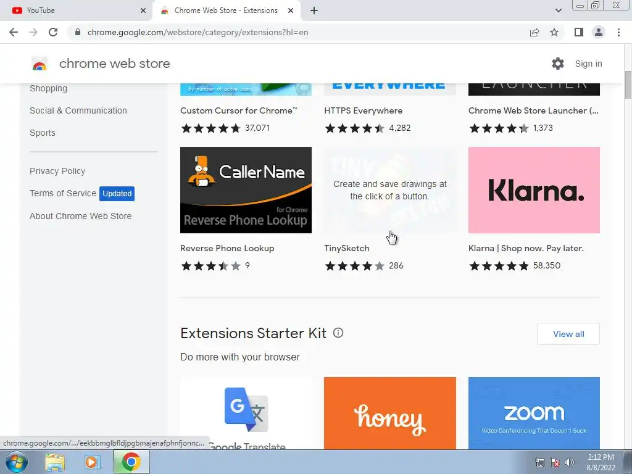Click the Chrome Web Store rainbow logo

click(39, 64)
